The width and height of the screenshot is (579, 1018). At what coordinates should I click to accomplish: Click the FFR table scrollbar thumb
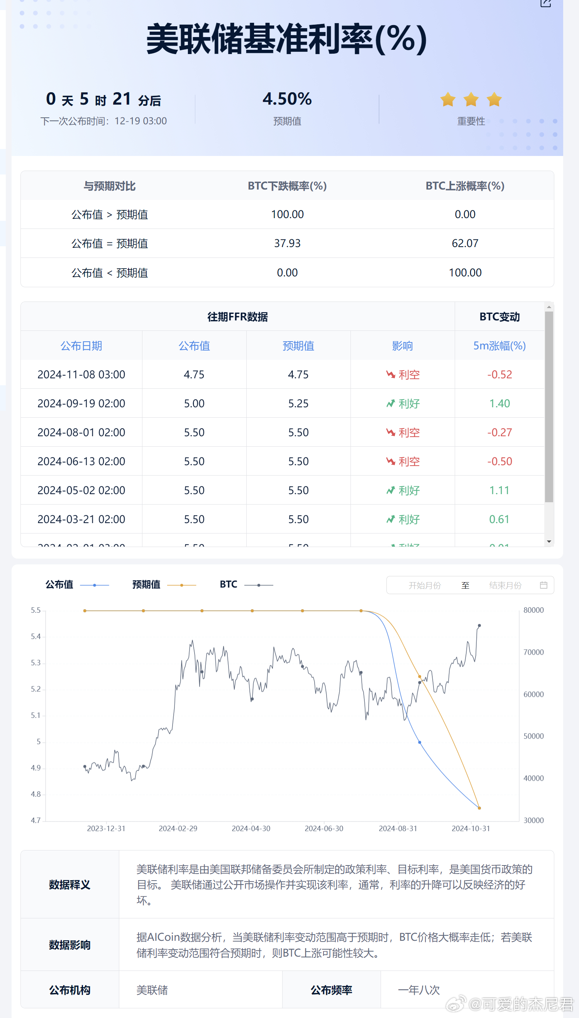click(549, 407)
